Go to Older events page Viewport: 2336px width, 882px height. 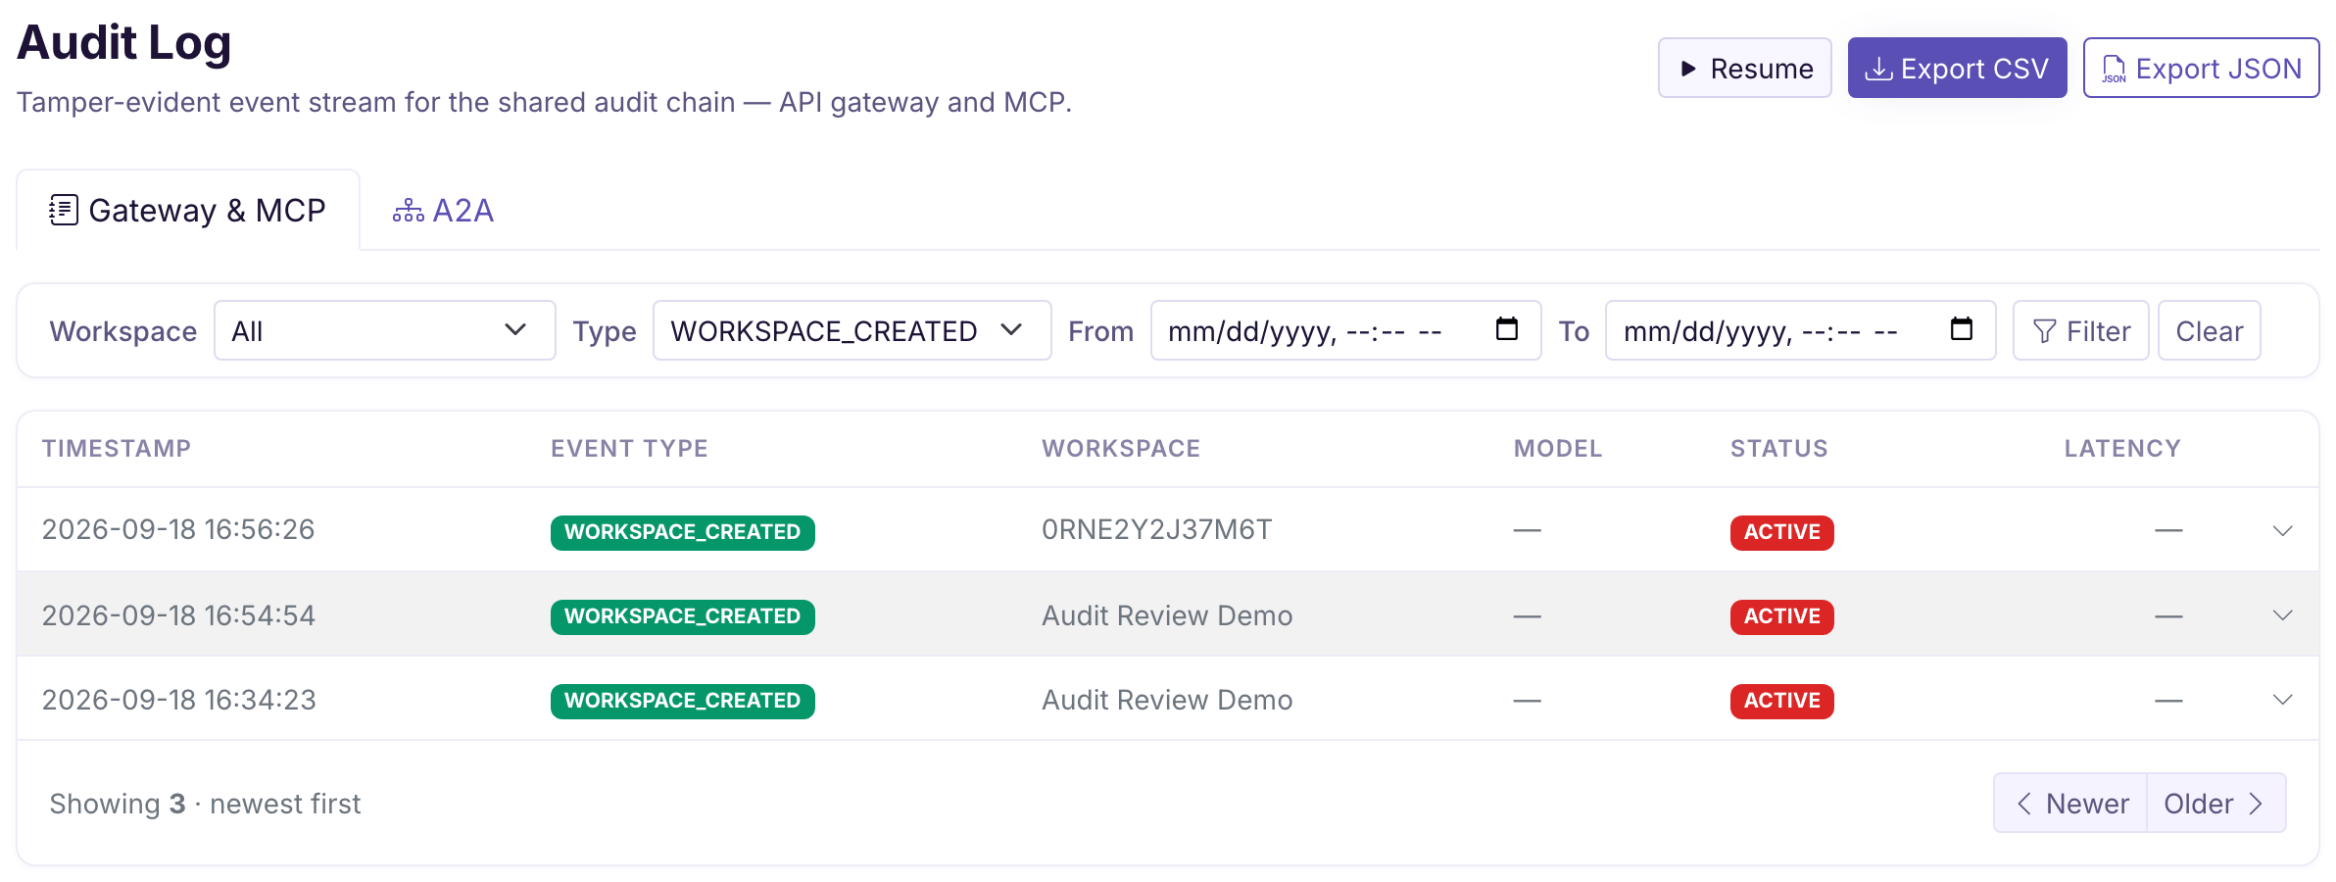click(x=2216, y=803)
